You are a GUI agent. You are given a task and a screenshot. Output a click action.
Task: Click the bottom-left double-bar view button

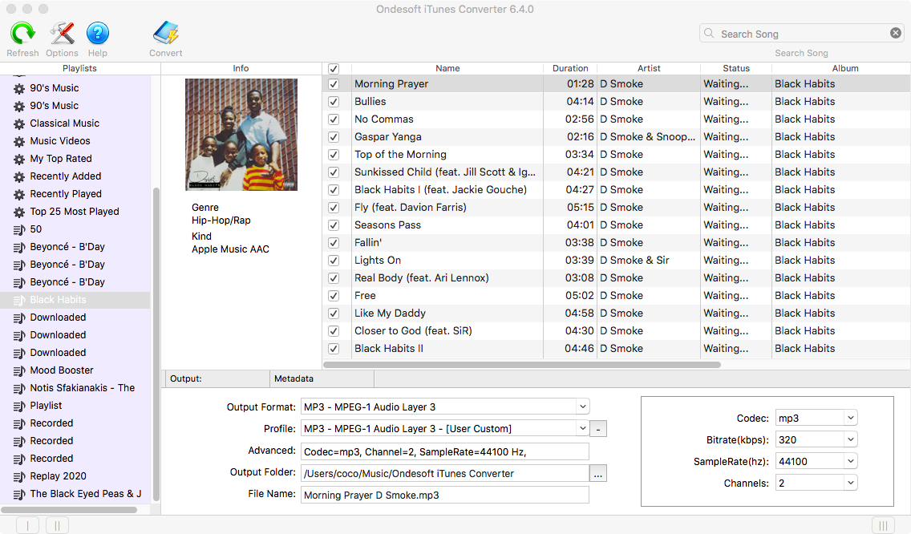(x=57, y=526)
